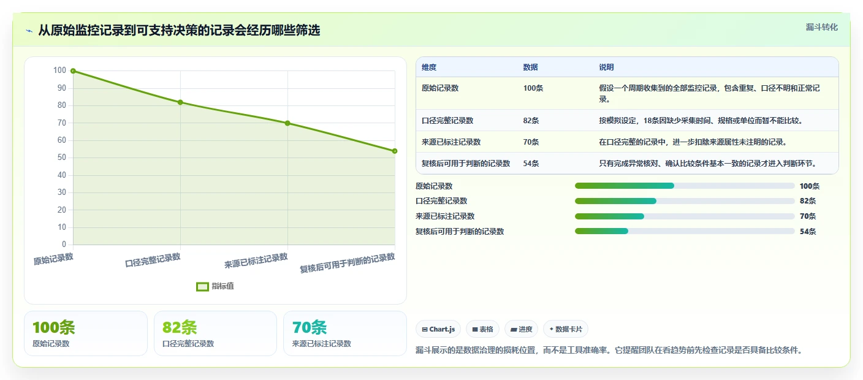Click the 54条 table data cell

pyautogui.click(x=531, y=164)
